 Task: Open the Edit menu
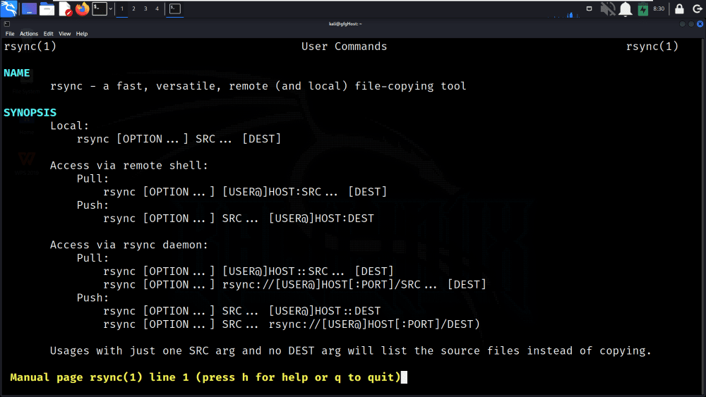point(48,34)
